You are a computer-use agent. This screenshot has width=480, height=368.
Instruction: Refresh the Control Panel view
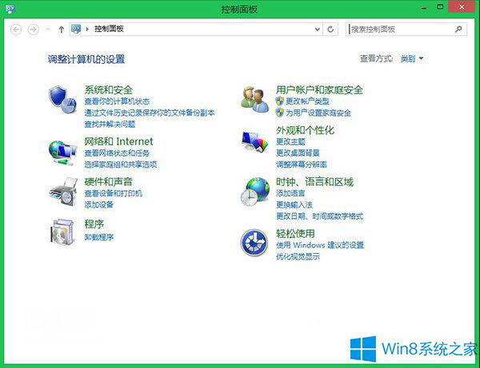point(330,30)
